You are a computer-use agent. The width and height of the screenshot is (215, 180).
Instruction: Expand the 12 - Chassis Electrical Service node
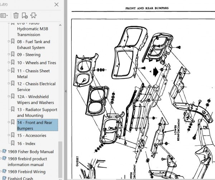coord(9,83)
